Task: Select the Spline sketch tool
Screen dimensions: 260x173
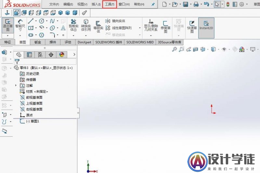Action: [x=52, y=21]
